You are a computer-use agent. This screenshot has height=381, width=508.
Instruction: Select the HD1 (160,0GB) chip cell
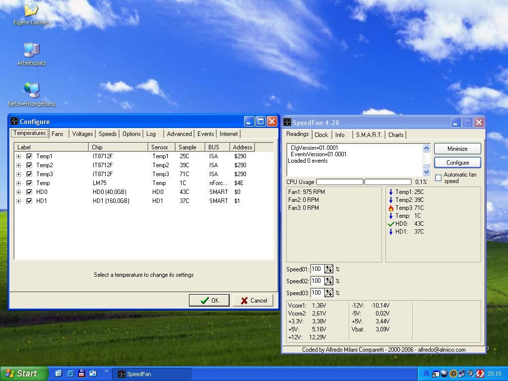(111, 201)
